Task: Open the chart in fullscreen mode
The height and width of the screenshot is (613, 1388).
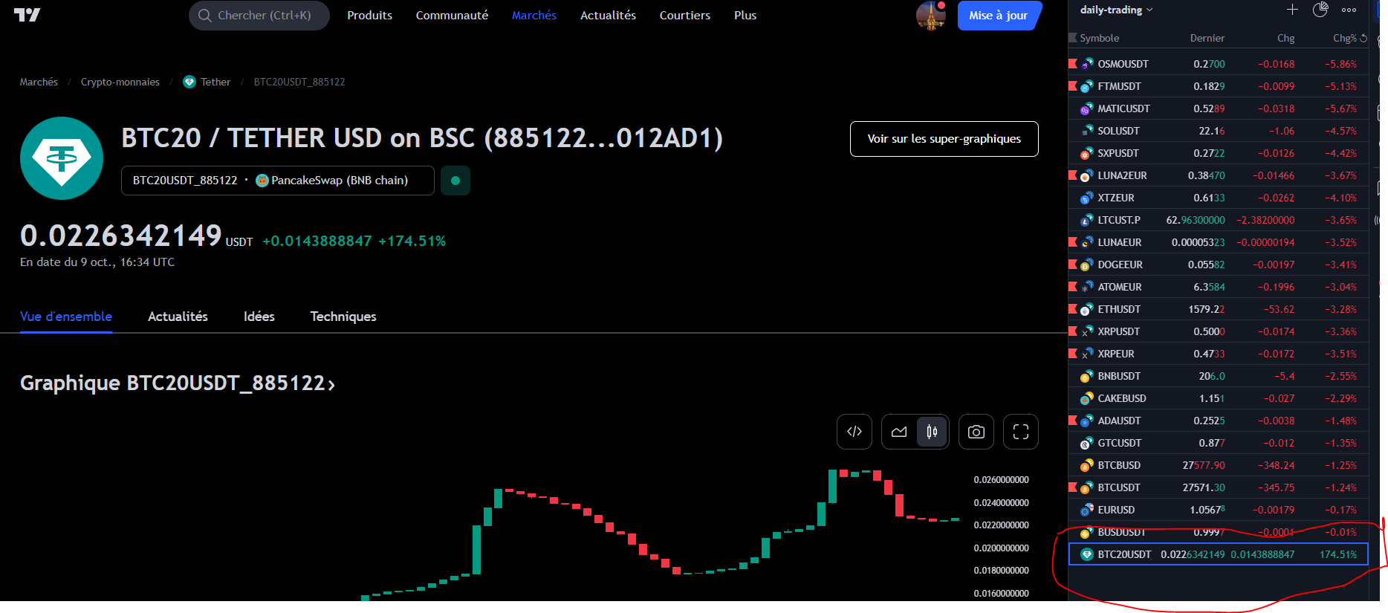Action: (1020, 432)
